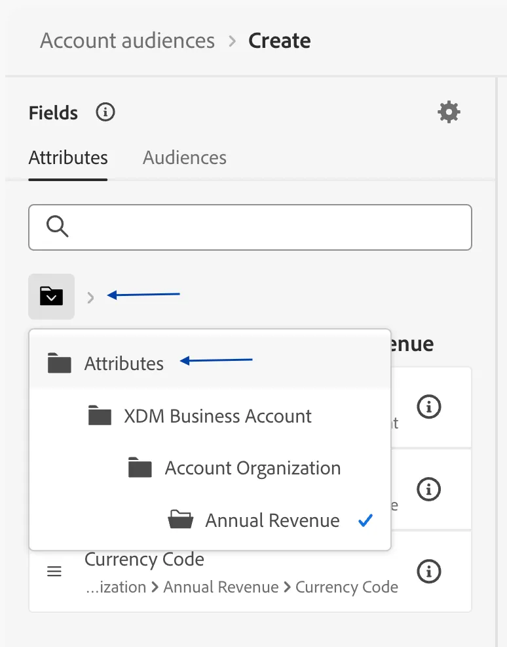Click the Currency Code drag handle icon

[x=54, y=572]
